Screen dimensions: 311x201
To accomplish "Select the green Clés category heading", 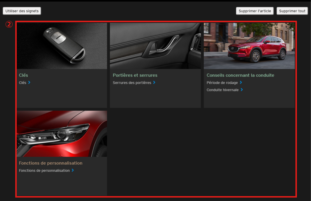I will coord(23,75).
